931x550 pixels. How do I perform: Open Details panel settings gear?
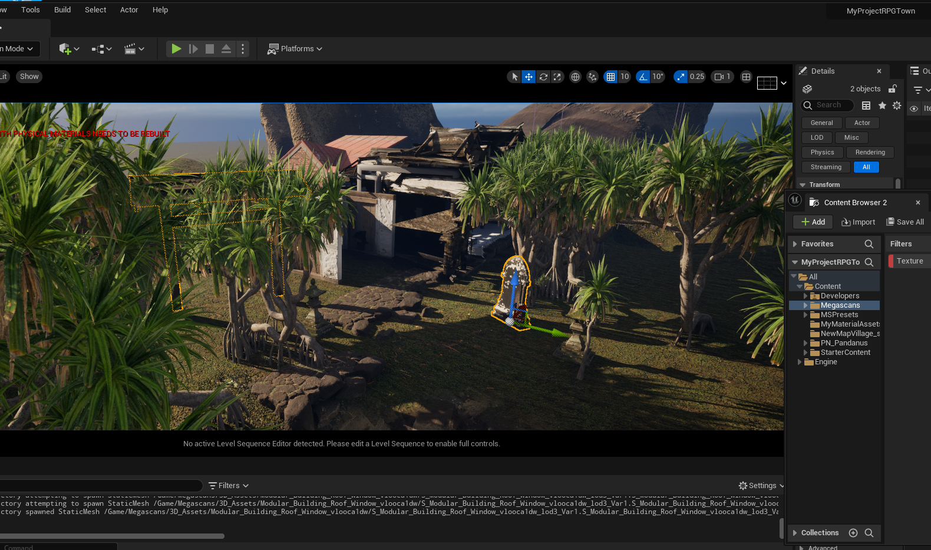point(897,106)
